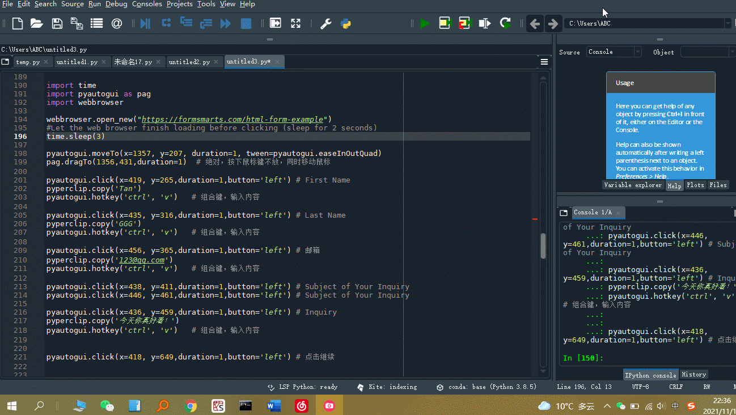
Task: Click the CRLF end-of-line status
Action: 676,387
